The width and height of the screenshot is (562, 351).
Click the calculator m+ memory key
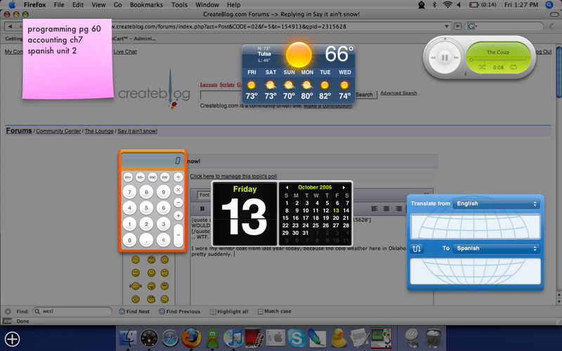[128, 177]
